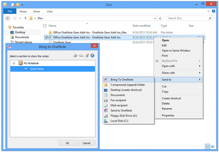Confirm with the OK button
Screen dimensions: 219x152
point(68,143)
